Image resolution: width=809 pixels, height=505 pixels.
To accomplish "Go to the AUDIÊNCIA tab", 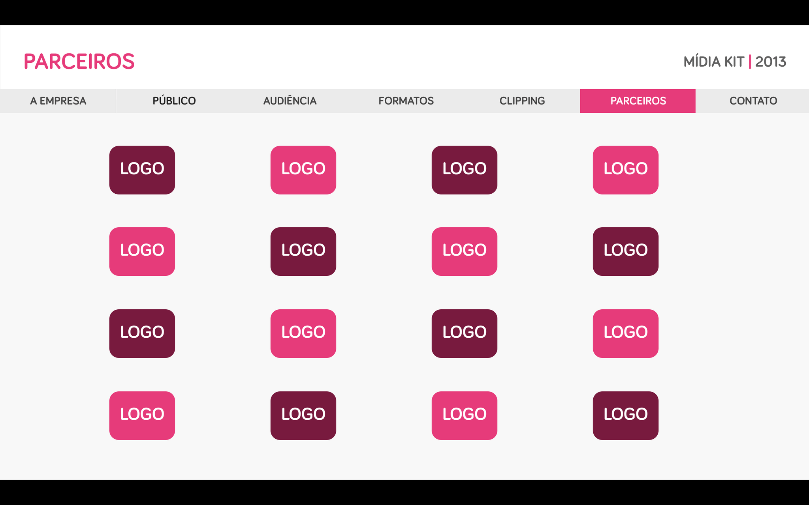I will point(290,101).
